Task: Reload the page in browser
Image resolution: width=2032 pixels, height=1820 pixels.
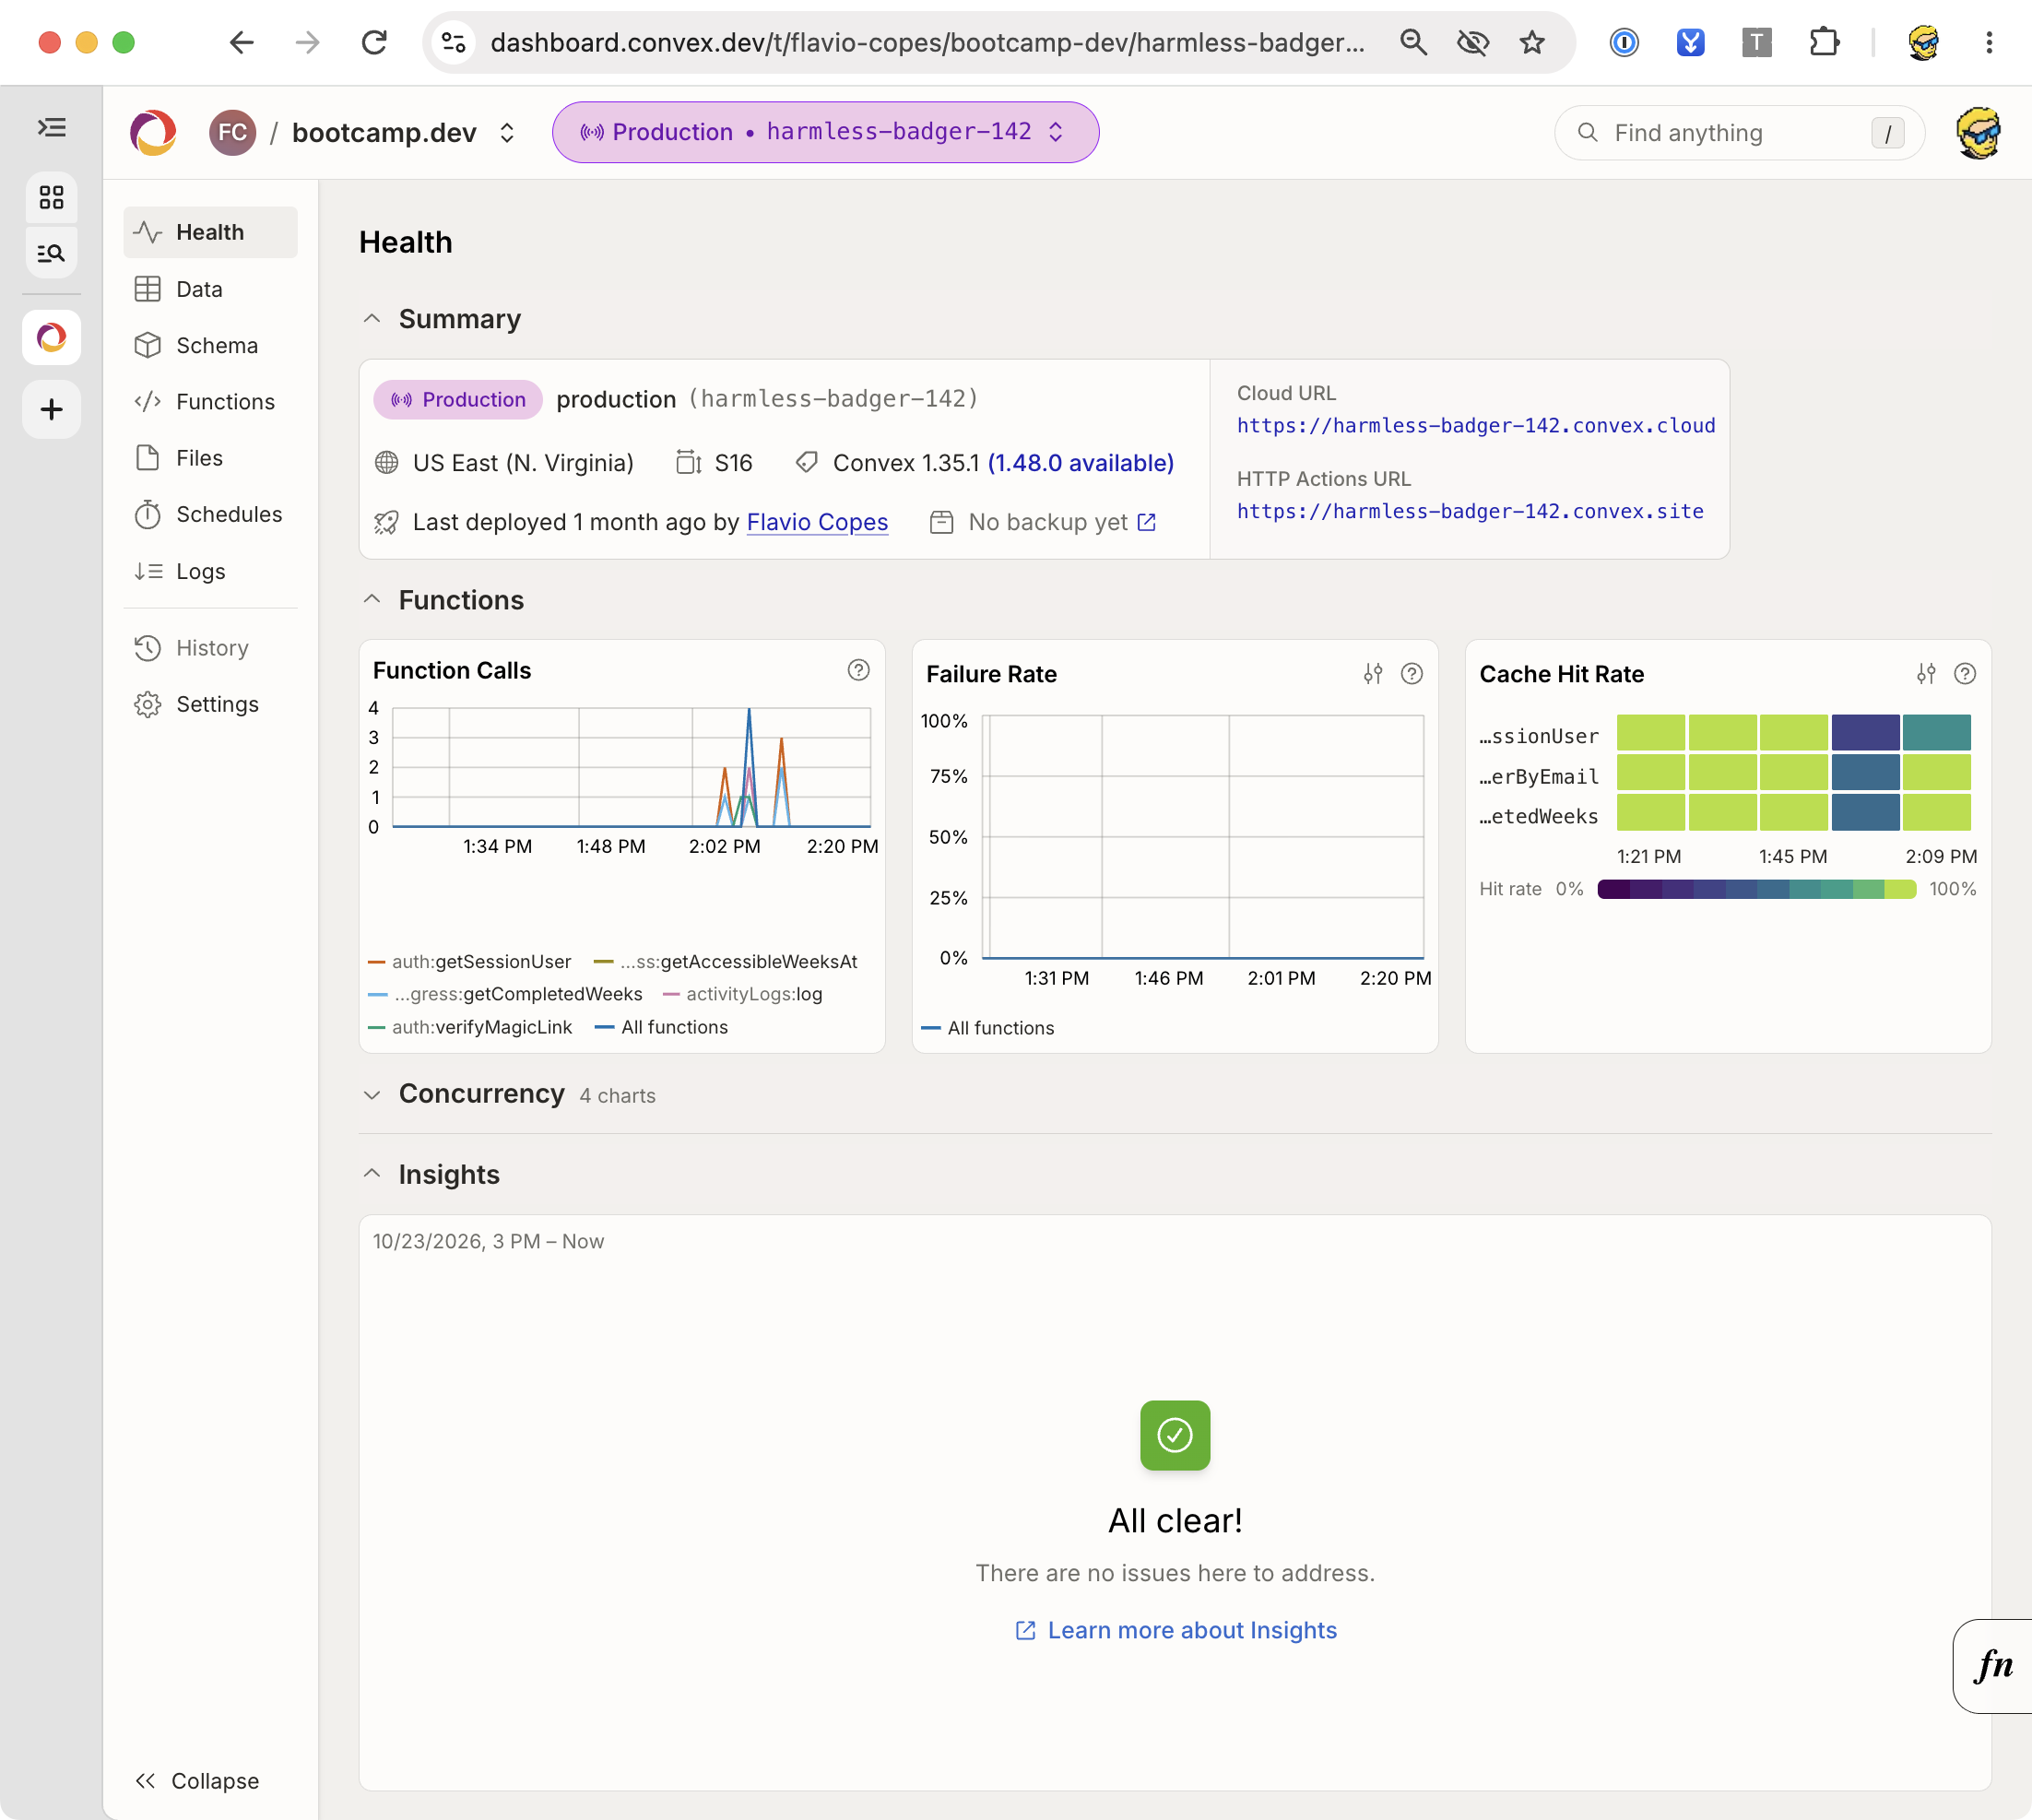Action: (374, 42)
